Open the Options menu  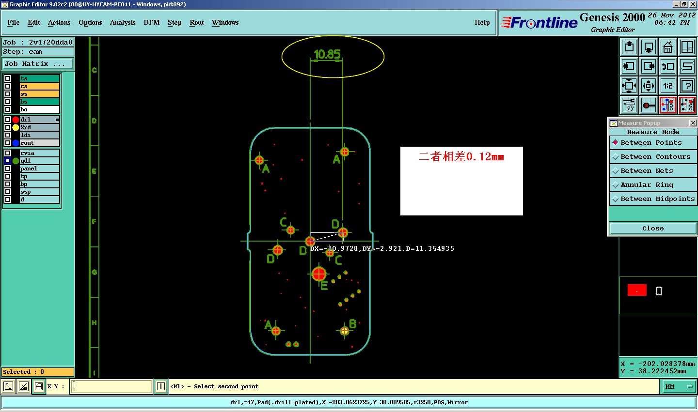pyautogui.click(x=90, y=22)
